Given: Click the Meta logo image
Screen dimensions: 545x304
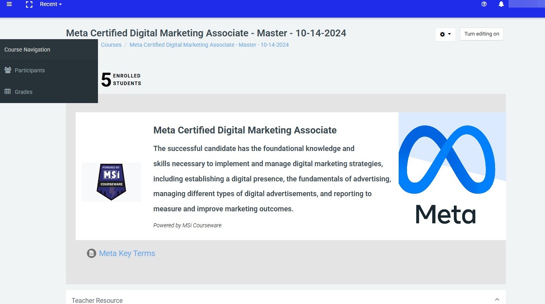Looking at the screenshot, I should click(x=452, y=176).
